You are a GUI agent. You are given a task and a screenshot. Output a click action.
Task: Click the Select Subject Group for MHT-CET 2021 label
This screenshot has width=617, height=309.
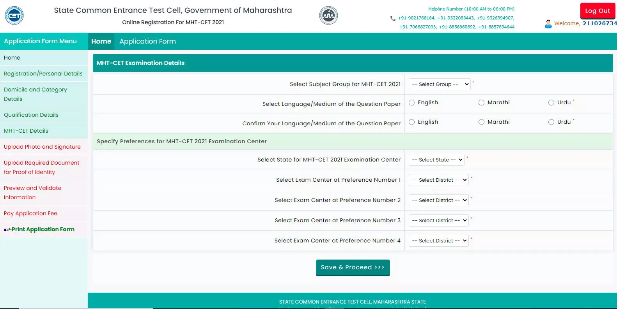[345, 84]
